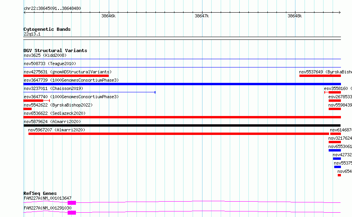Click the 38648k ruler tick label
Image resolution: width=352 pixels, height=217 pixels.
click(x=295, y=16)
